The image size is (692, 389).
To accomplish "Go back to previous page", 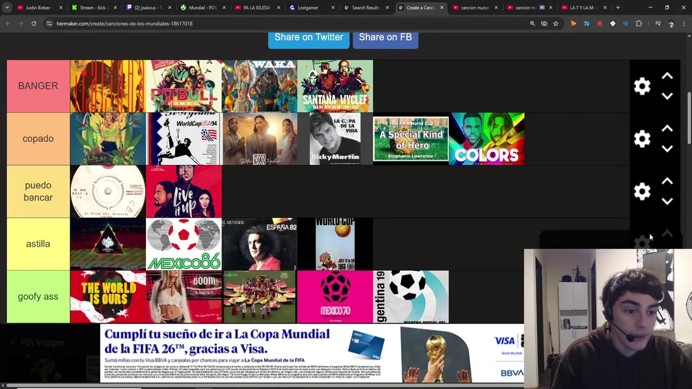I will click(8, 24).
